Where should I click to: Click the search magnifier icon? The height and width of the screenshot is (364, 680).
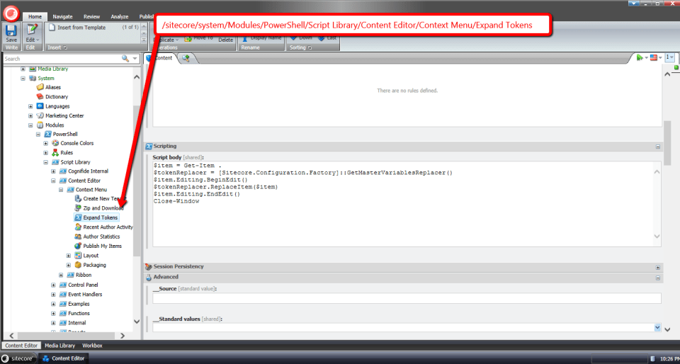[x=125, y=59]
